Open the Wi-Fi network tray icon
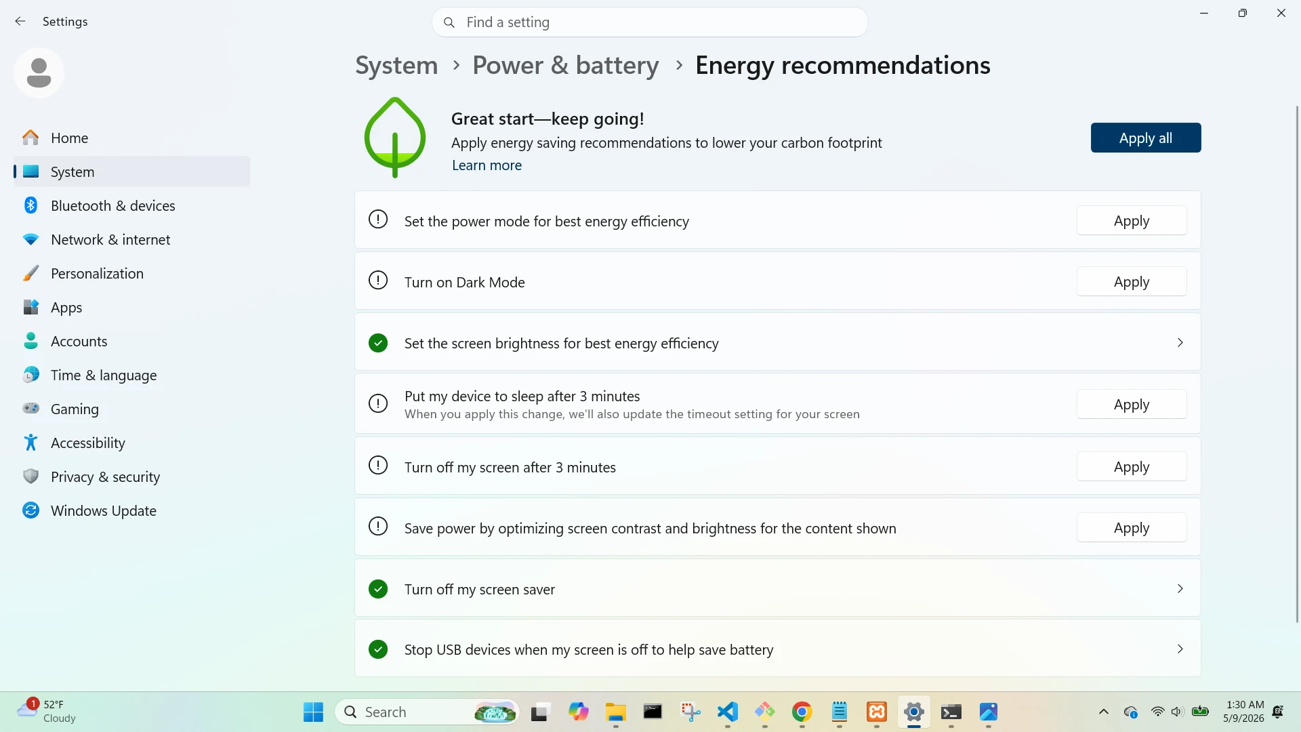 coord(1157,712)
